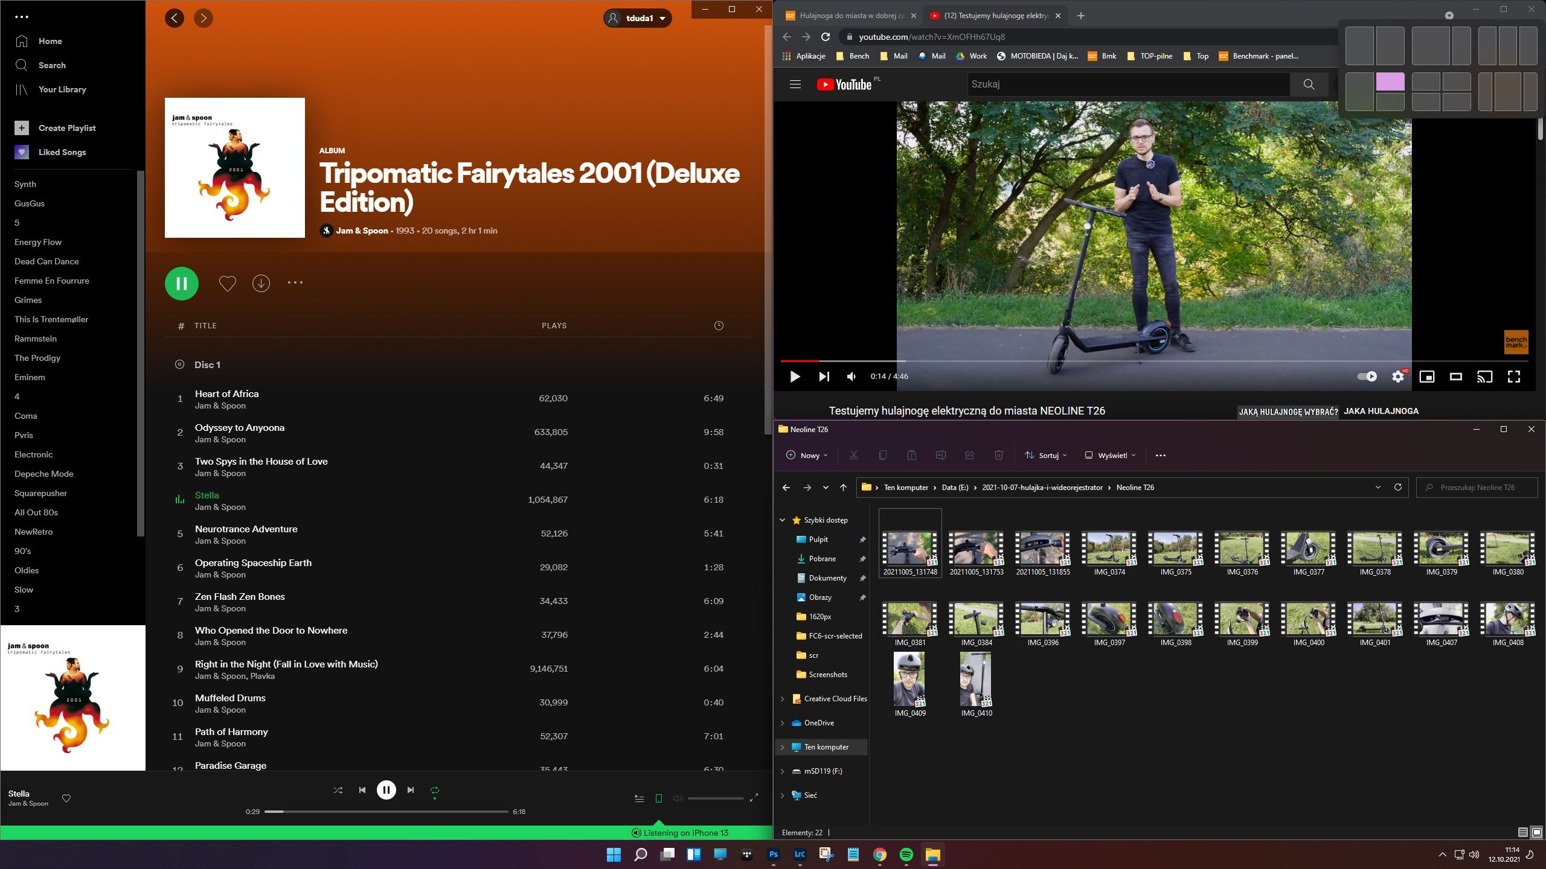Play the YouTube video
This screenshot has width=1546, height=869.
pyautogui.click(x=795, y=377)
